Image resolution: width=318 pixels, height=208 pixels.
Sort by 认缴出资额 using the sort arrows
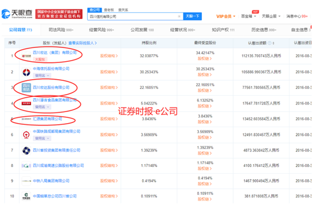273,43
